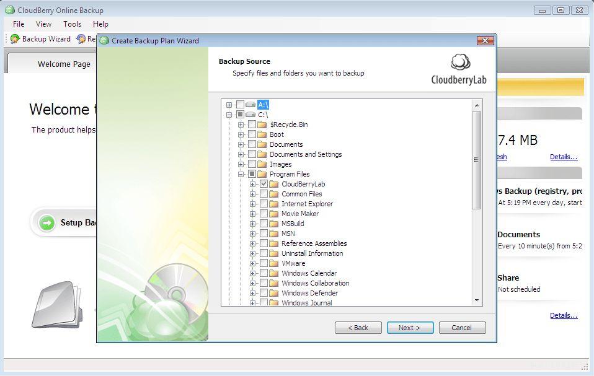Click the folder tree vertical scrollbar thumb
Image resolution: width=594 pixels, height=376 pixels.
coord(477,160)
